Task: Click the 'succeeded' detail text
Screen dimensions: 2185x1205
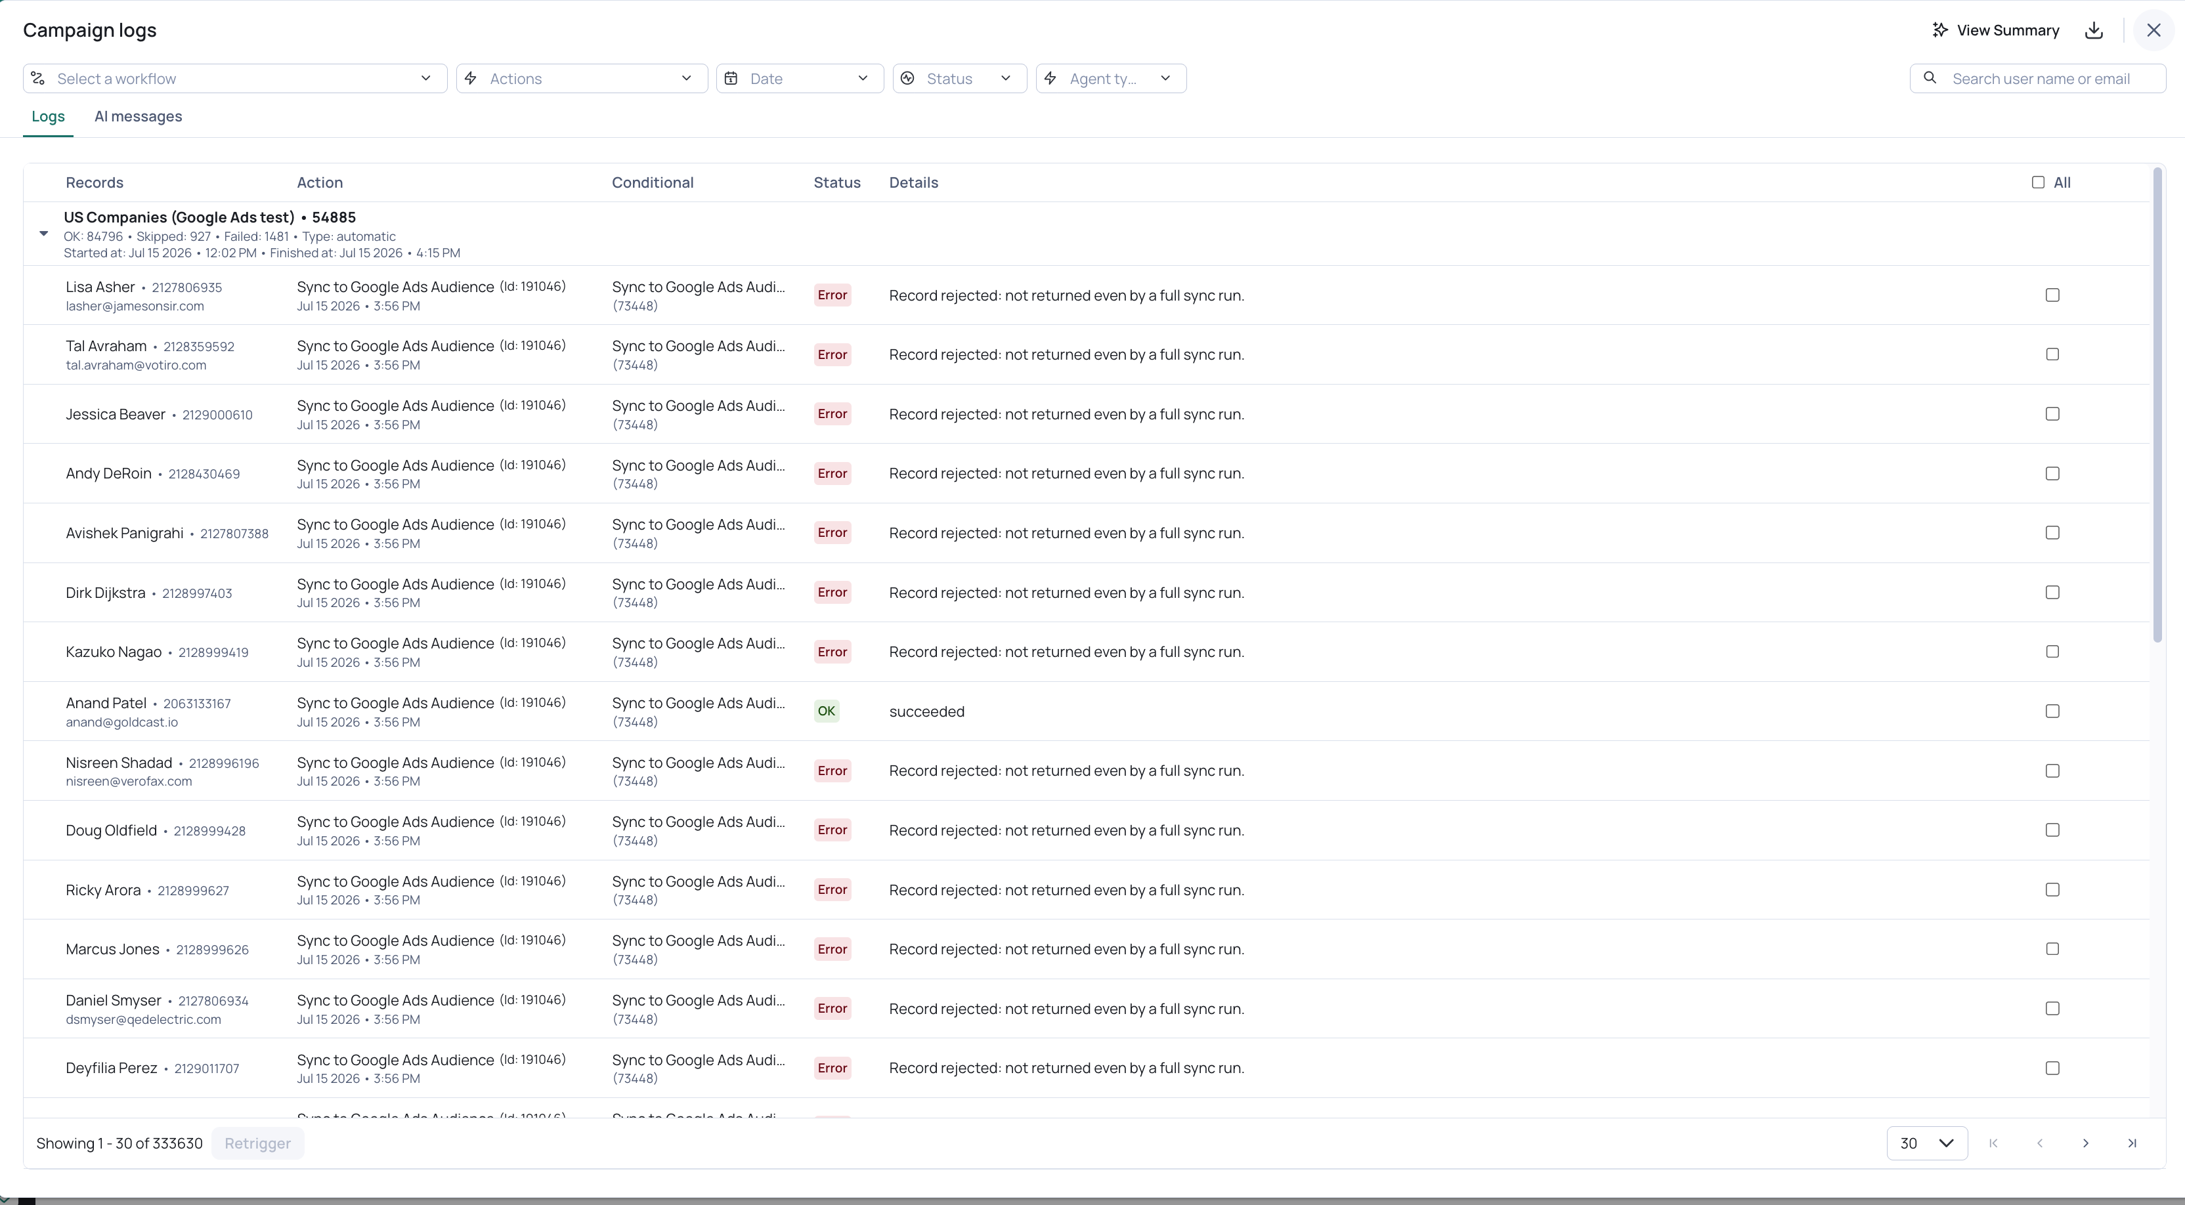Action: [x=927, y=711]
